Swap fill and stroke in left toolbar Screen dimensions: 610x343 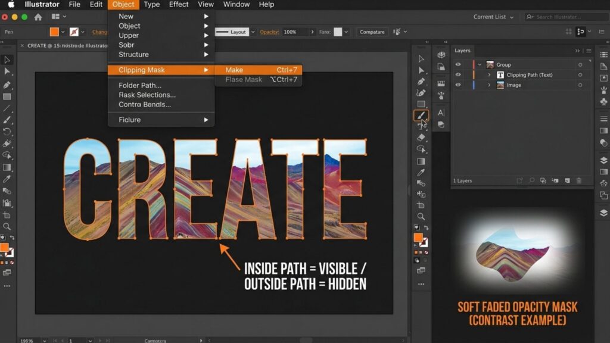coord(12,238)
